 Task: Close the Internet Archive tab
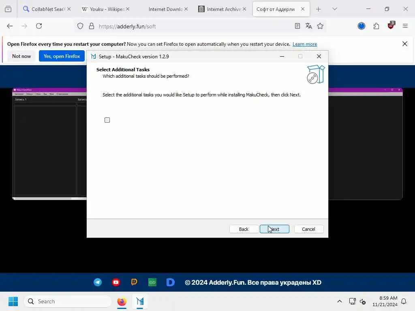point(244,9)
